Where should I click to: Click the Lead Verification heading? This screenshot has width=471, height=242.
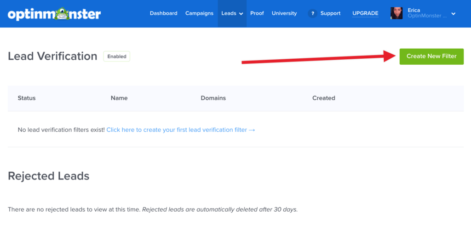coord(52,56)
